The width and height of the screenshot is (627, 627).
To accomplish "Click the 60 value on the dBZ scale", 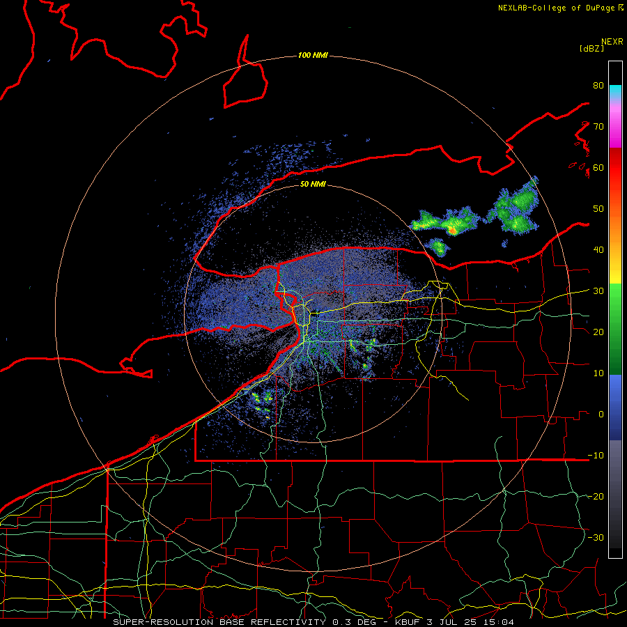I will [598, 167].
